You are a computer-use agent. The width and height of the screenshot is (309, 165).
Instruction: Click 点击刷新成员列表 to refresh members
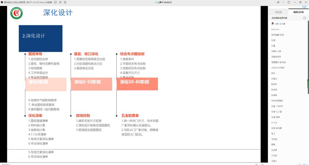(280, 18)
